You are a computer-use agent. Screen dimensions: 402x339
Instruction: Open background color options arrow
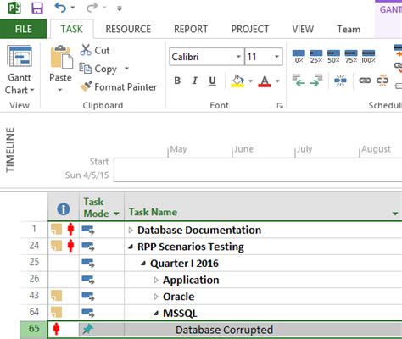tap(250, 81)
